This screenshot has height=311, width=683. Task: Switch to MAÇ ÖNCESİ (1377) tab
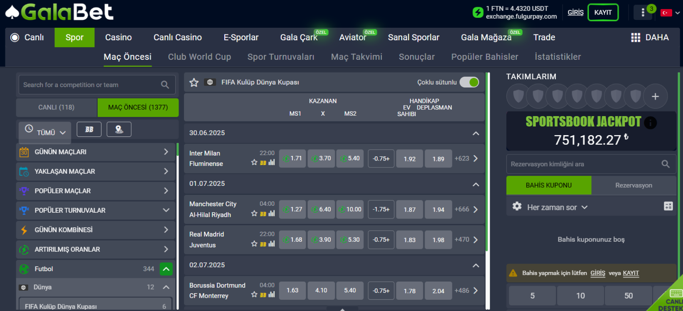(x=138, y=107)
